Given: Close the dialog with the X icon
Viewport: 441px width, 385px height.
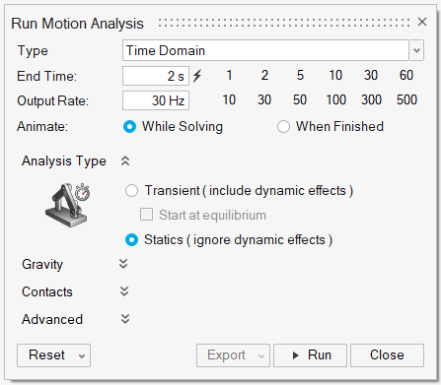Looking at the screenshot, I should [x=422, y=22].
